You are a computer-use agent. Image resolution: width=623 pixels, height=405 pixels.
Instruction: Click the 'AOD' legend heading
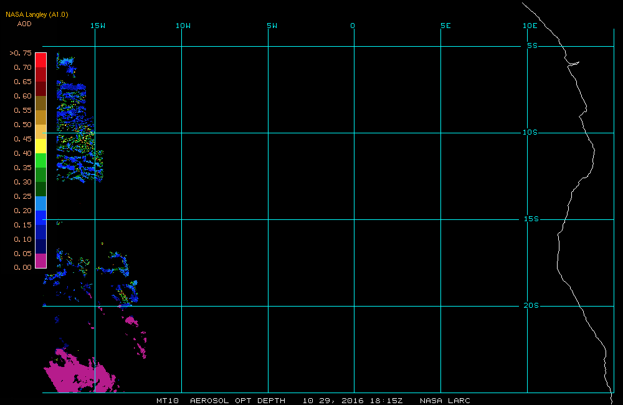24,24
